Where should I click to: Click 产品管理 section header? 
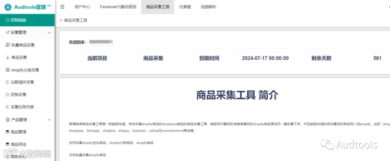[27, 120]
